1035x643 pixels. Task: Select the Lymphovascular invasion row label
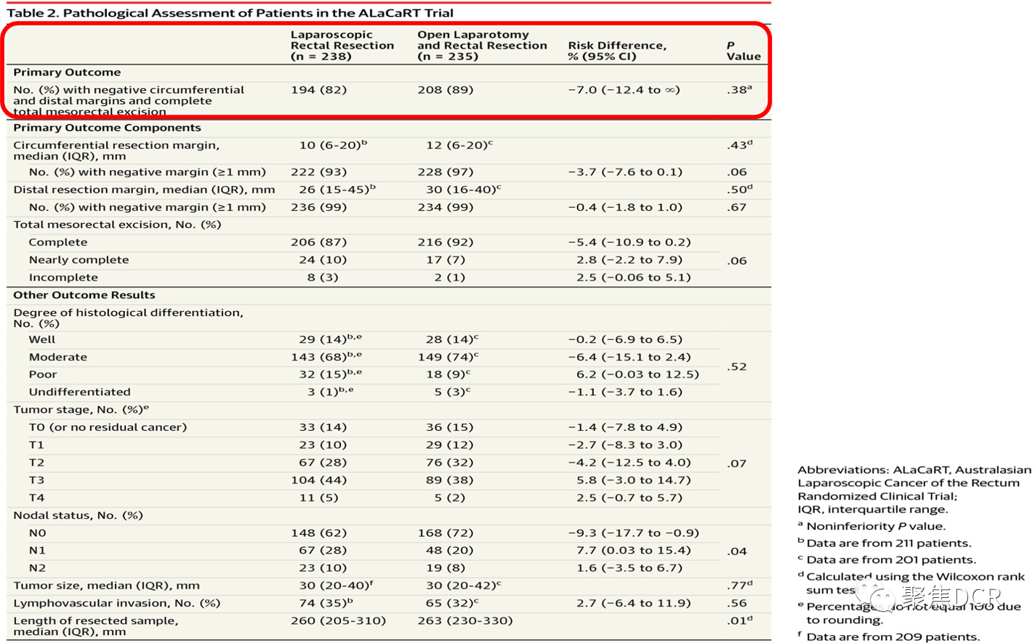pyautogui.click(x=116, y=603)
